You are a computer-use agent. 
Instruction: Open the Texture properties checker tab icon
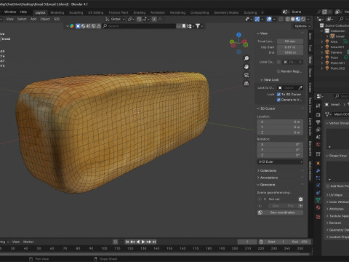318,217
